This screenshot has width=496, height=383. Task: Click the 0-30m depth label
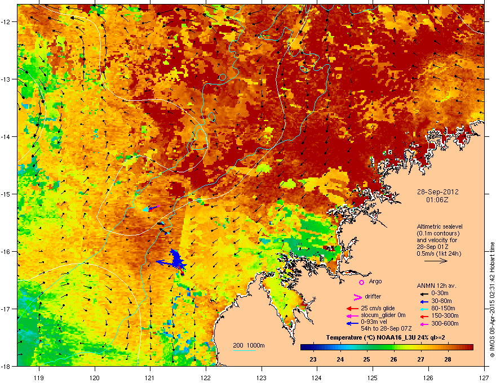tap(440, 293)
